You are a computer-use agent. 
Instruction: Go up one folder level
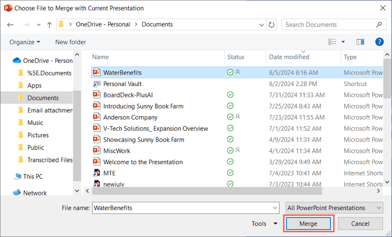49,25
